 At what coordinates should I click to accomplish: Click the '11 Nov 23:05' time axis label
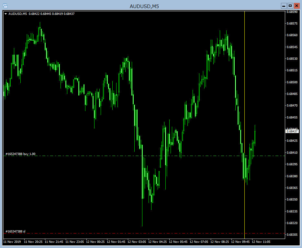[x=75, y=242]
